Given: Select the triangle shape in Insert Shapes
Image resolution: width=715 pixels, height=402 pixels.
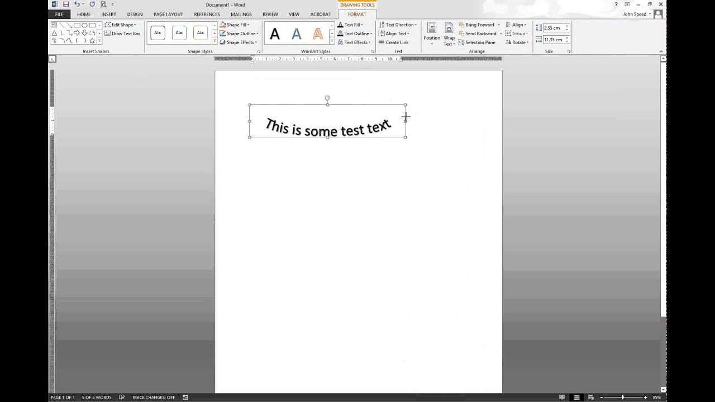Looking at the screenshot, I should click(54, 33).
